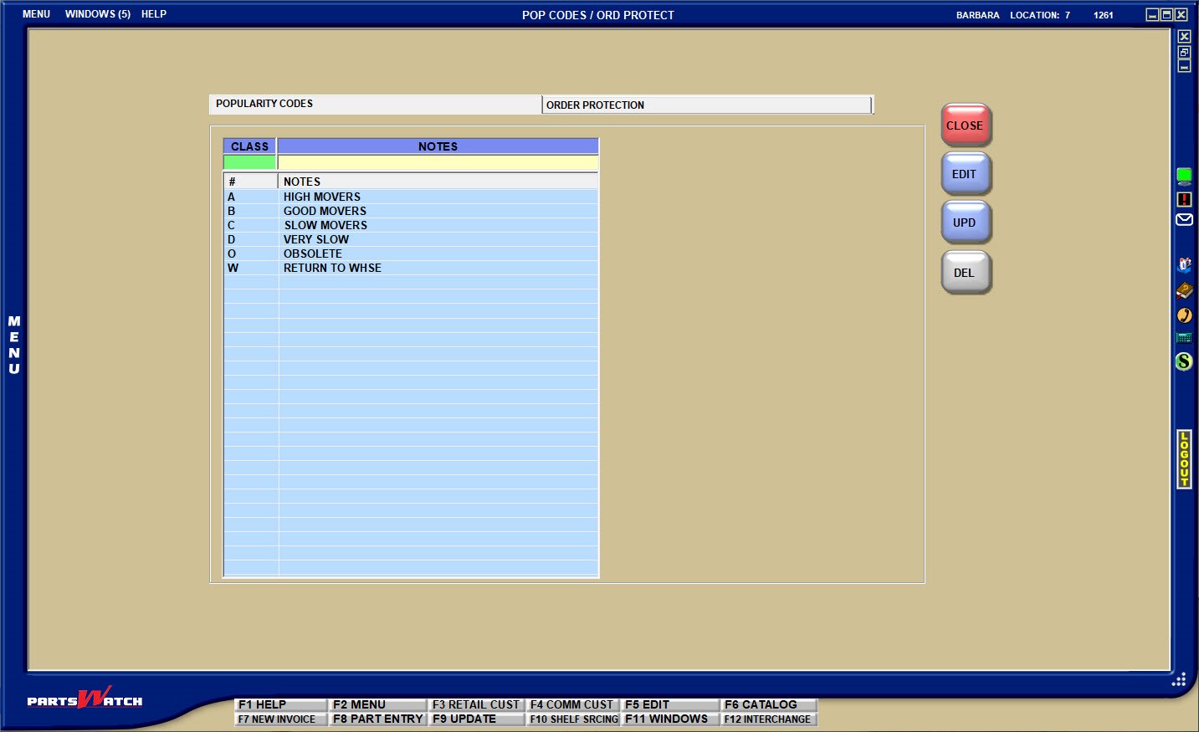Open the WINDOWS (5) menu
The width and height of the screenshot is (1199, 732).
click(98, 14)
